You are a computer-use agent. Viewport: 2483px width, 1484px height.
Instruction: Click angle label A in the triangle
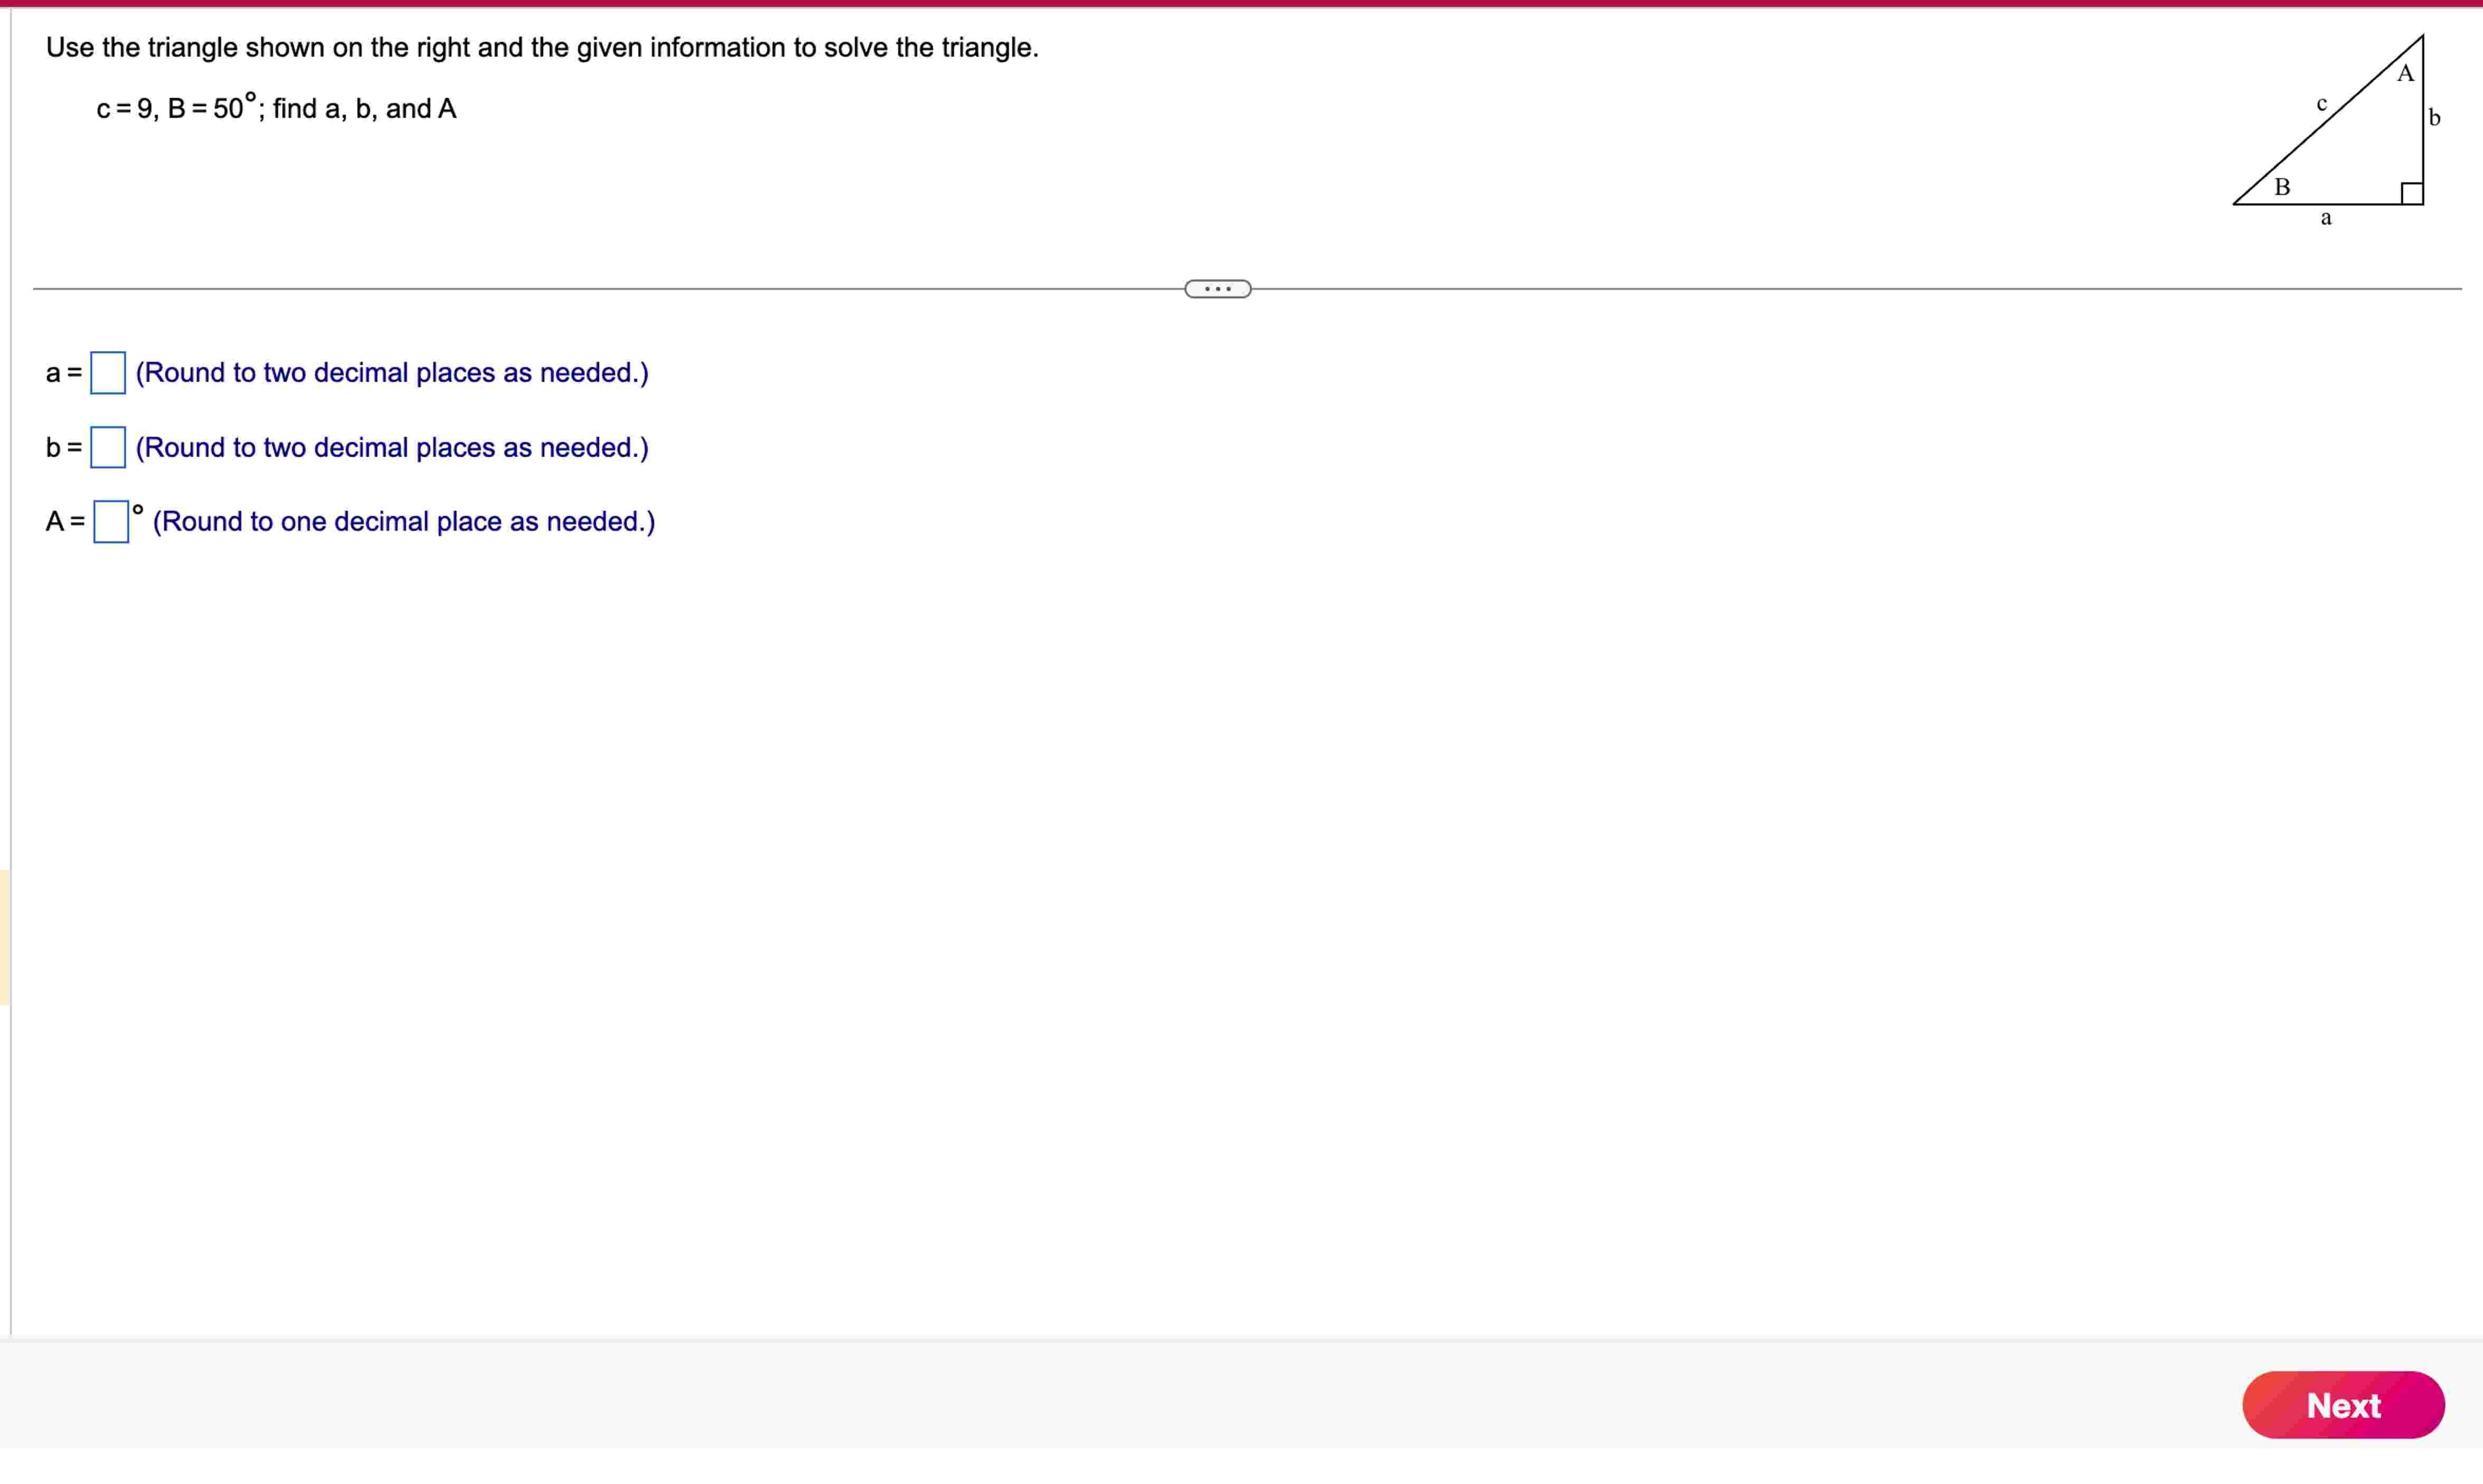point(2405,74)
